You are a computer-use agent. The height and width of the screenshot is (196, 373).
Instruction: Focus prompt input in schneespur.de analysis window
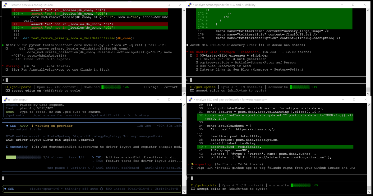point(276,80)
